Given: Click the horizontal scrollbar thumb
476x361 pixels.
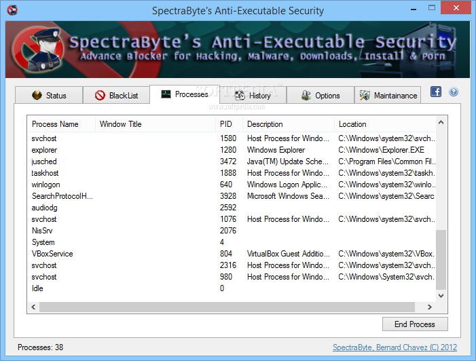Looking at the screenshot, I should point(227,307).
